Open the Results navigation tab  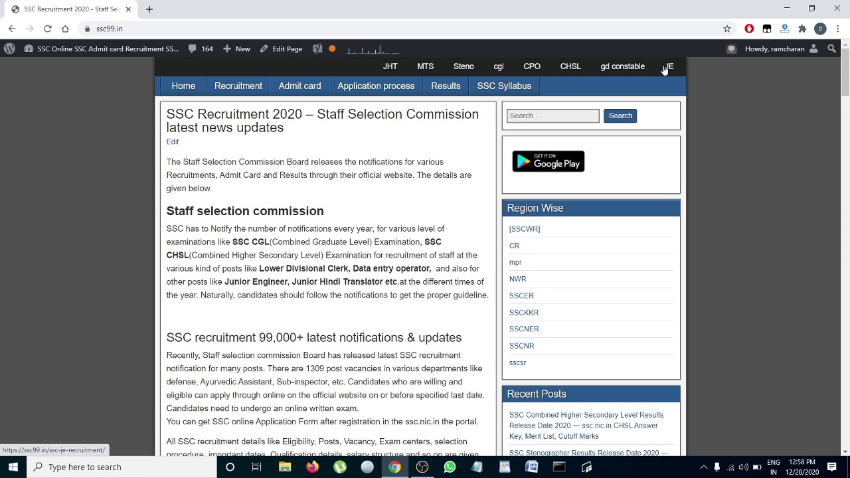tap(446, 86)
